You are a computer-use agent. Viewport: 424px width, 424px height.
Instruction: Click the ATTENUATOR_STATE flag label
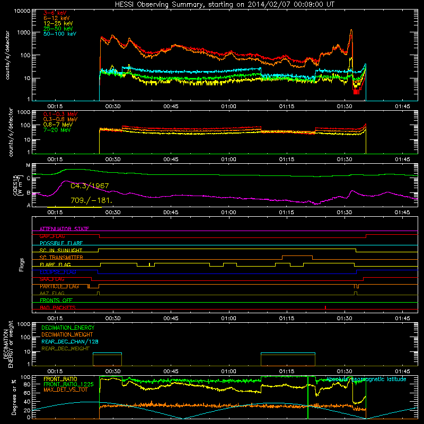click(64, 229)
